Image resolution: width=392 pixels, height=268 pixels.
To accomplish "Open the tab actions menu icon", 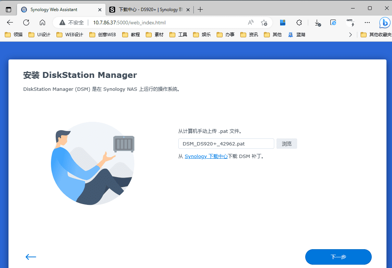I will pyautogui.click(x=9, y=10).
